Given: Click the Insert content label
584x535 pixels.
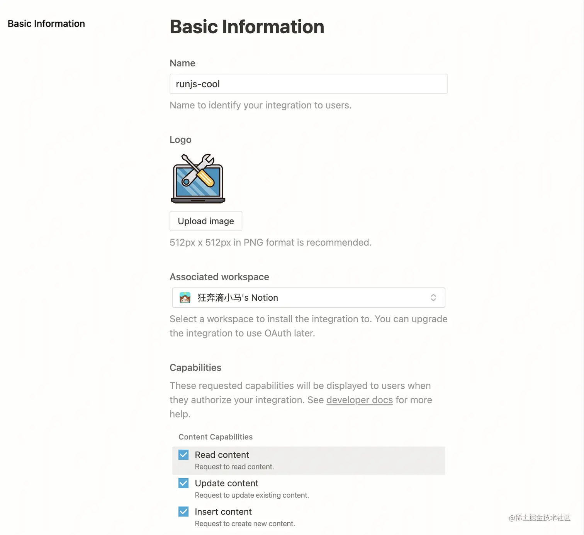Looking at the screenshot, I should coord(223,512).
